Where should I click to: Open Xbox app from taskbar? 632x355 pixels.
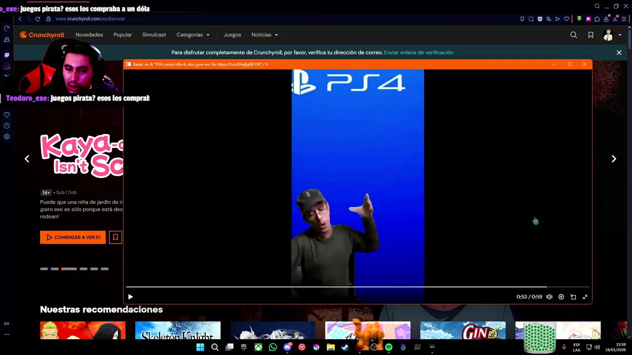pyautogui.click(x=258, y=347)
